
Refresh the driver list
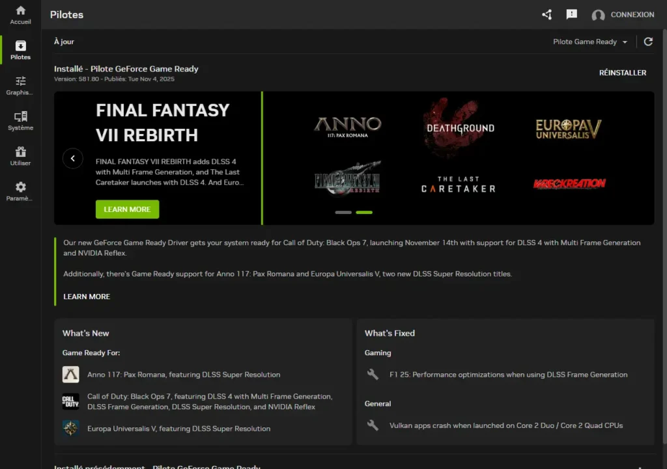648,42
